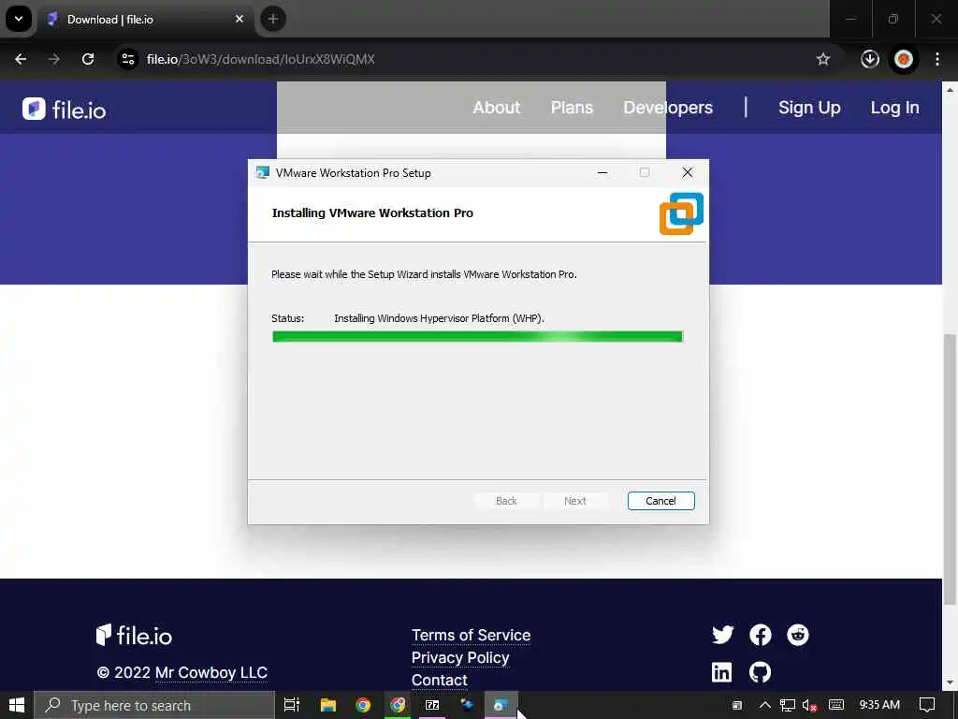Click the file.io logo in header
958x719 pixels.
[x=65, y=110]
